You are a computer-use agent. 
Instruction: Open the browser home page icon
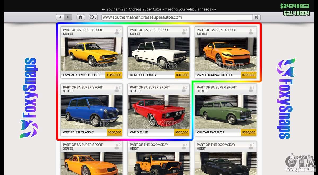(81, 17)
